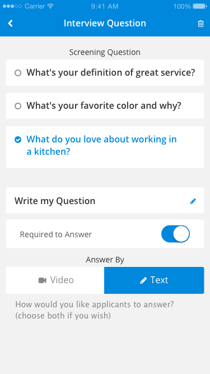The image size is (210, 374).
Task: Tap "What do you love about working" question
Action: tap(105, 147)
